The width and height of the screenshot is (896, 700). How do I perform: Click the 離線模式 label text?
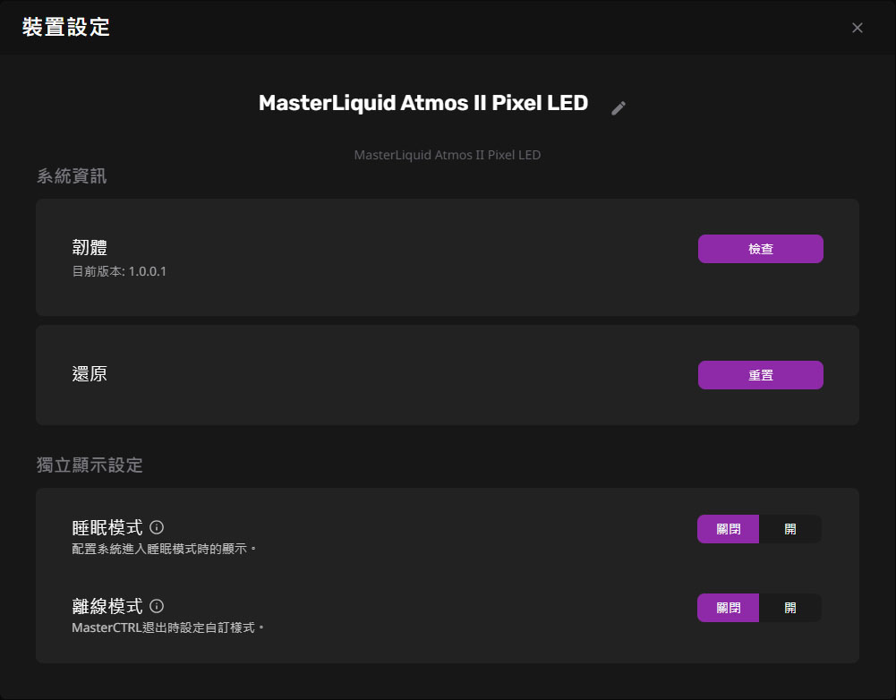107,607
